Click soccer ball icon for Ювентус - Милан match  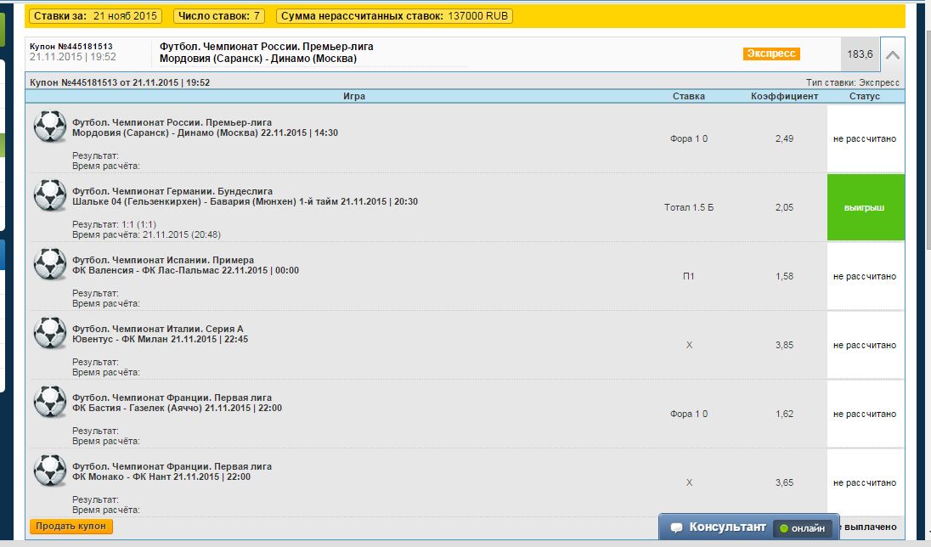pyautogui.click(x=50, y=333)
